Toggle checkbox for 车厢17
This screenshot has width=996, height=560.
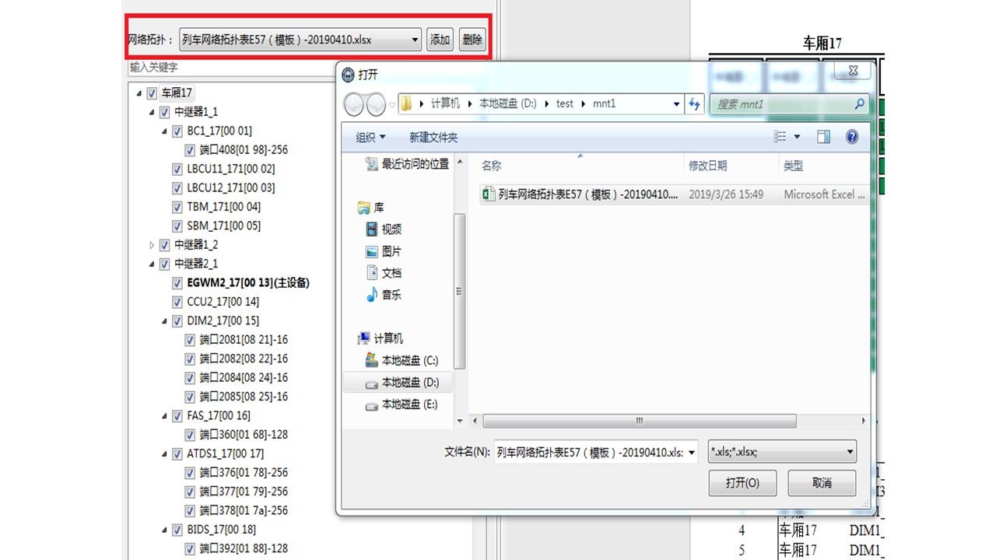click(x=152, y=93)
